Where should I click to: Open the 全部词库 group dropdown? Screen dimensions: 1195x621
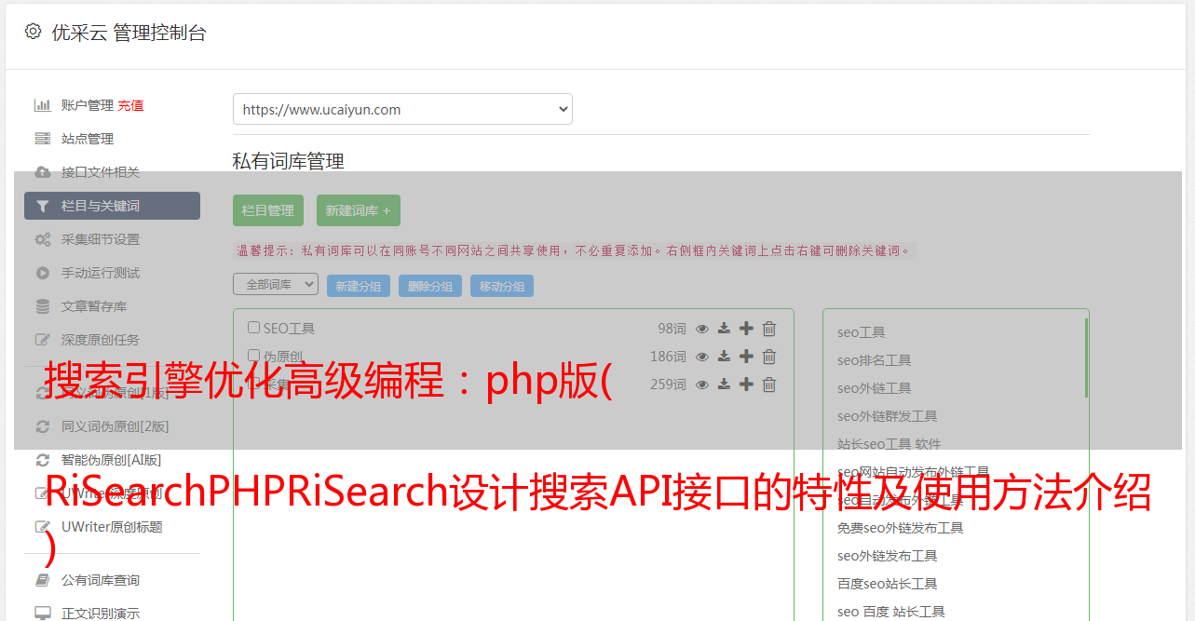[276, 284]
